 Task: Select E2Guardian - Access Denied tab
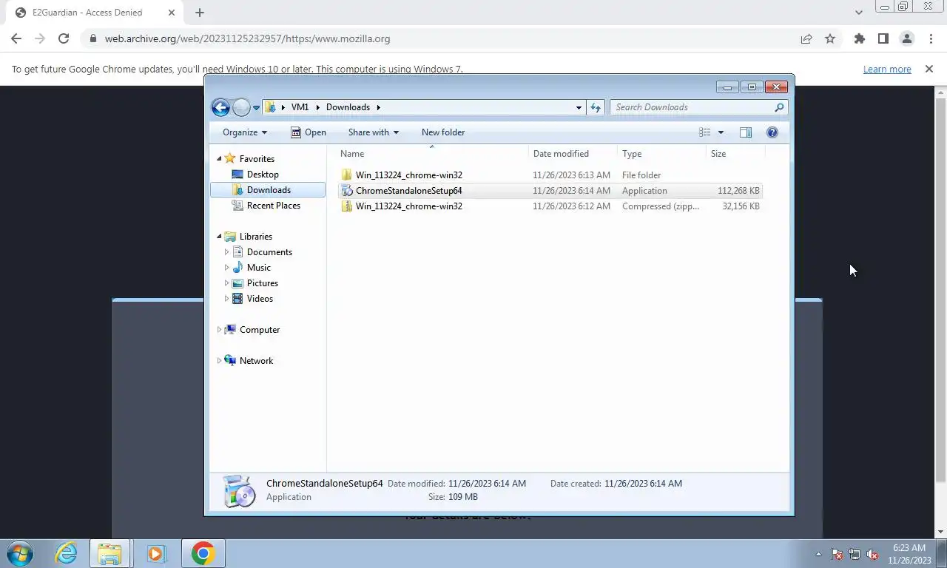coord(95,13)
